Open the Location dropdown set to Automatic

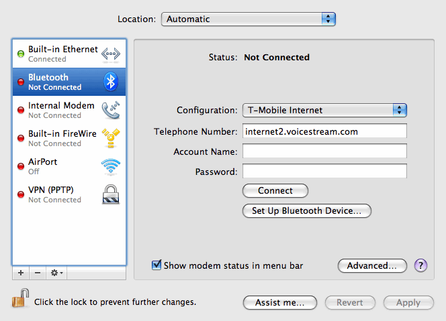click(248, 19)
